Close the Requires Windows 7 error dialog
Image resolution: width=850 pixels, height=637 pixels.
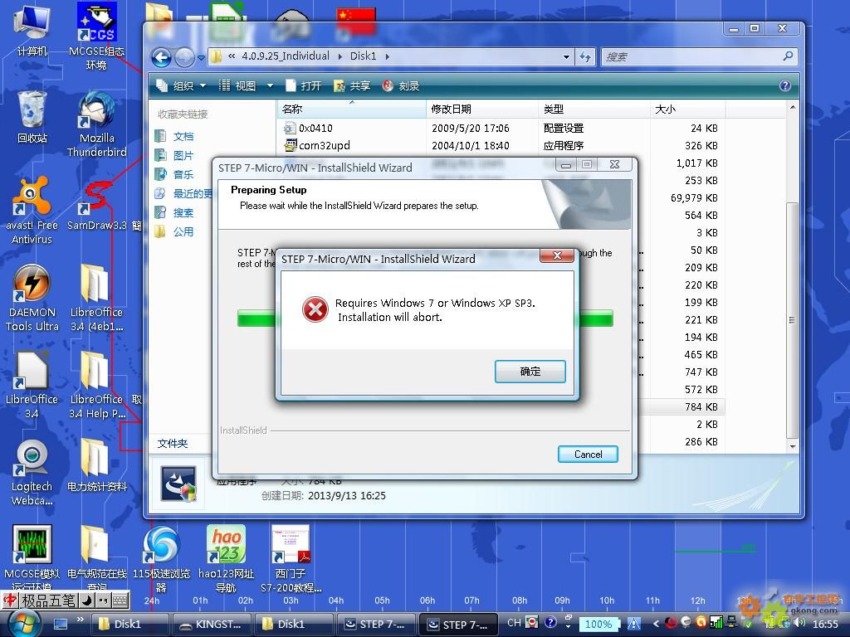[557, 255]
